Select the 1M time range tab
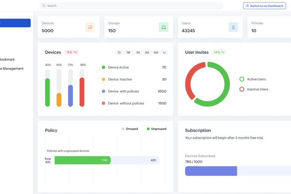The height and width of the screenshot is (194, 291). coord(138,53)
